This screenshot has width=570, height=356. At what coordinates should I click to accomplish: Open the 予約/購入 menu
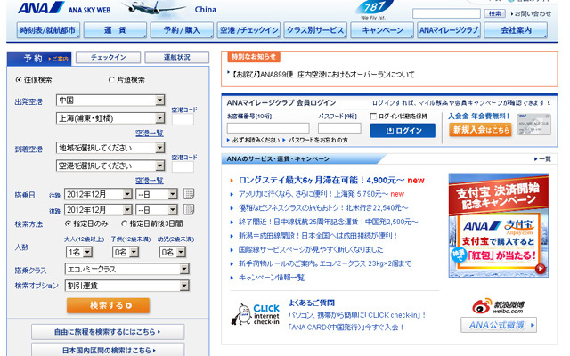(x=182, y=30)
